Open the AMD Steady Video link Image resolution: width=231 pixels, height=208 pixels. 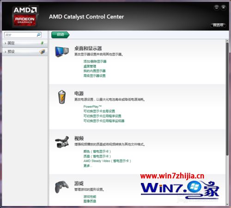[x=107, y=161]
